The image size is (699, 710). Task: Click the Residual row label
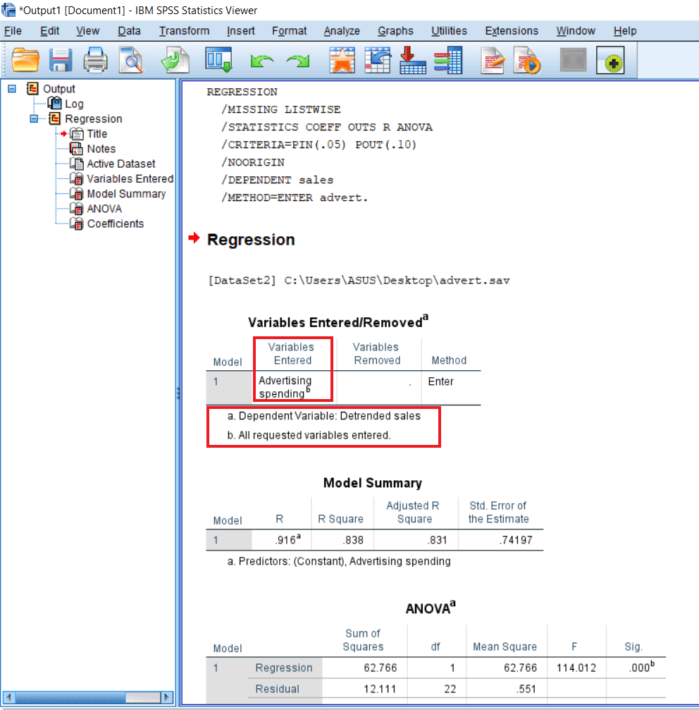[x=278, y=689]
